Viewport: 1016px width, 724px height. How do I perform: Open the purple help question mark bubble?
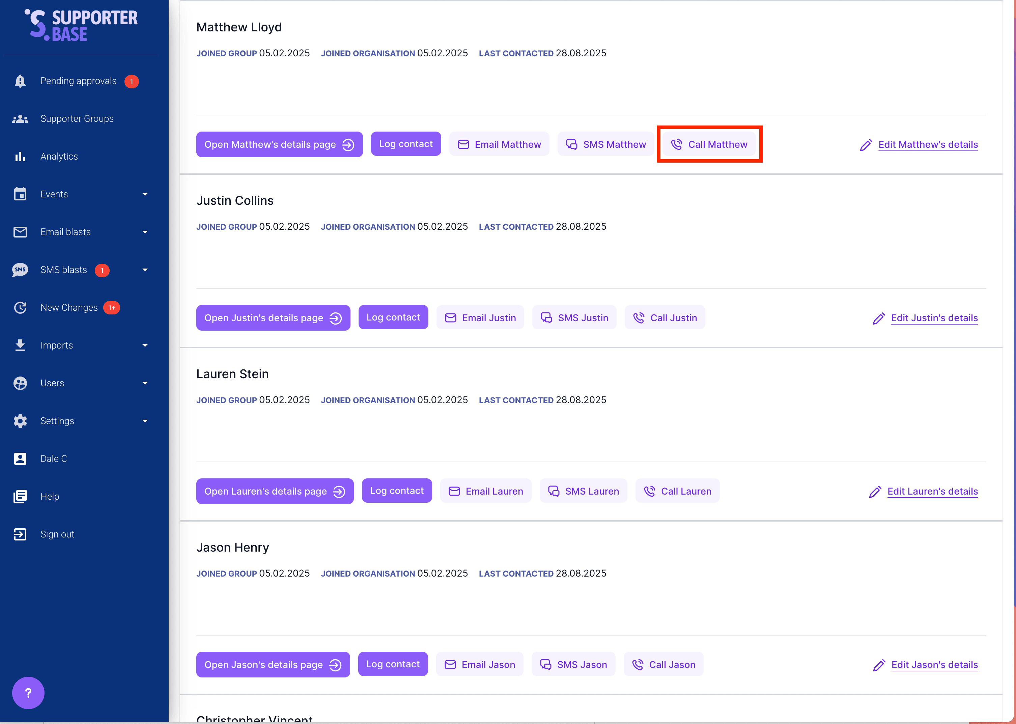(28, 692)
